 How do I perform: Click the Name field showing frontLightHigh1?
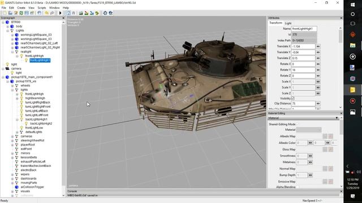pyautogui.click(x=304, y=29)
